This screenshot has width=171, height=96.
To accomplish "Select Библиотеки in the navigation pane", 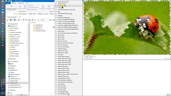I will 12,90.
